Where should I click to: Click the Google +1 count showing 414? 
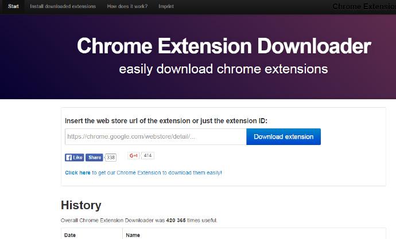point(147,155)
